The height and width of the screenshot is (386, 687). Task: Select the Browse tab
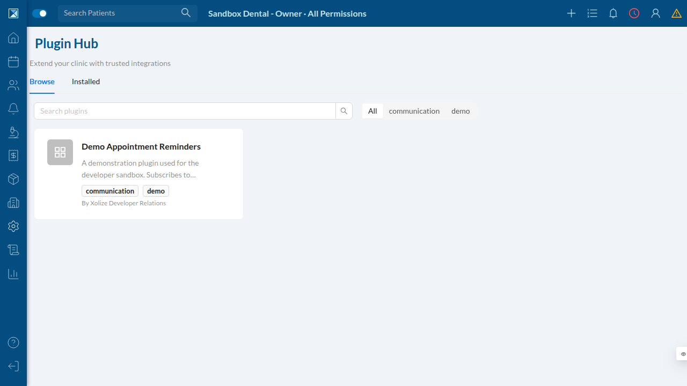(x=42, y=81)
